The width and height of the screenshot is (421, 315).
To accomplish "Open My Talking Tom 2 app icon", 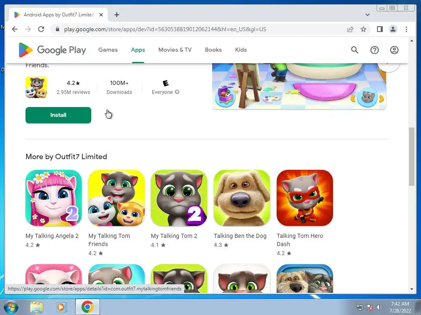I will (x=179, y=198).
